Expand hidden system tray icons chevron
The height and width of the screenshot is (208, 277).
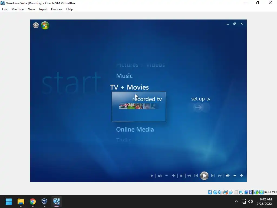coord(236,201)
